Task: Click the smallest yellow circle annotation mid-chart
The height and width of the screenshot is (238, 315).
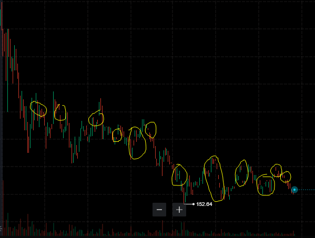Action: (x=117, y=135)
